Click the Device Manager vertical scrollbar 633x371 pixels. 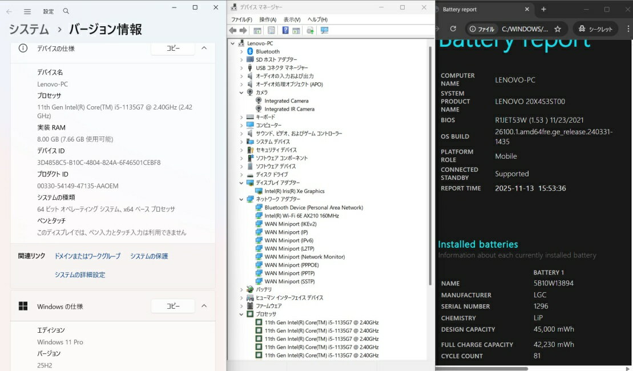coord(431,171)
